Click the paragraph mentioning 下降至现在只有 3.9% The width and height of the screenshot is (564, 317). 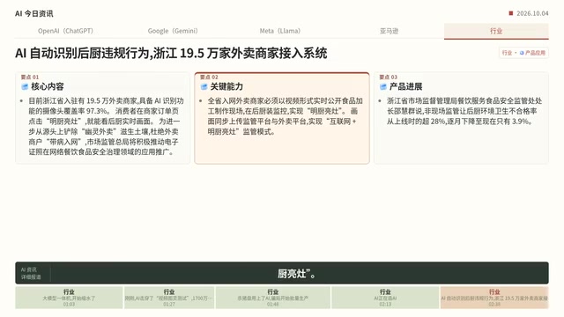(x=464, y=111)
